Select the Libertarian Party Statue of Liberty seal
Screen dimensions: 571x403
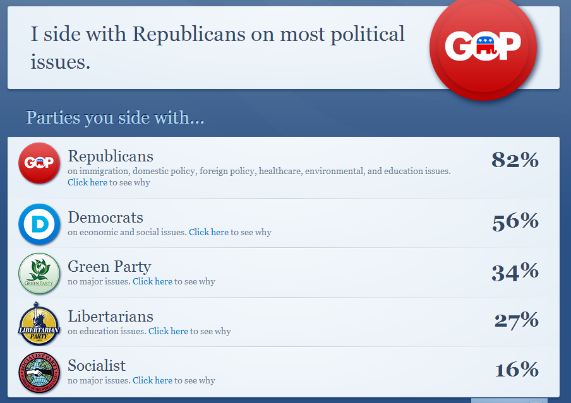point(39,324)
